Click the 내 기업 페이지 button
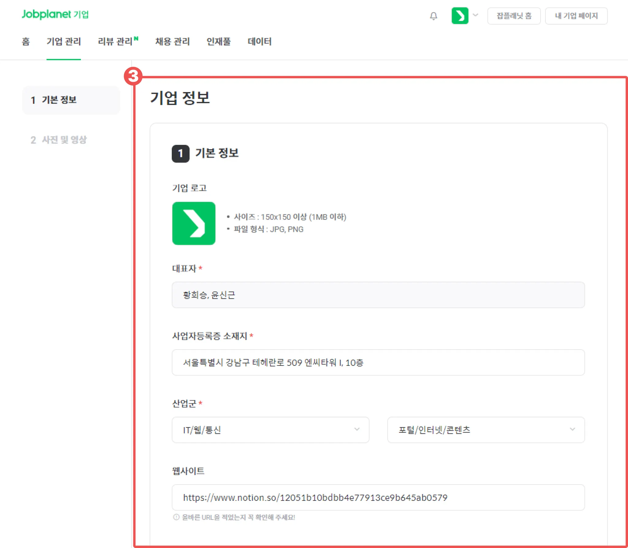The height and width of the screenshot is (548, 628). 576,16
